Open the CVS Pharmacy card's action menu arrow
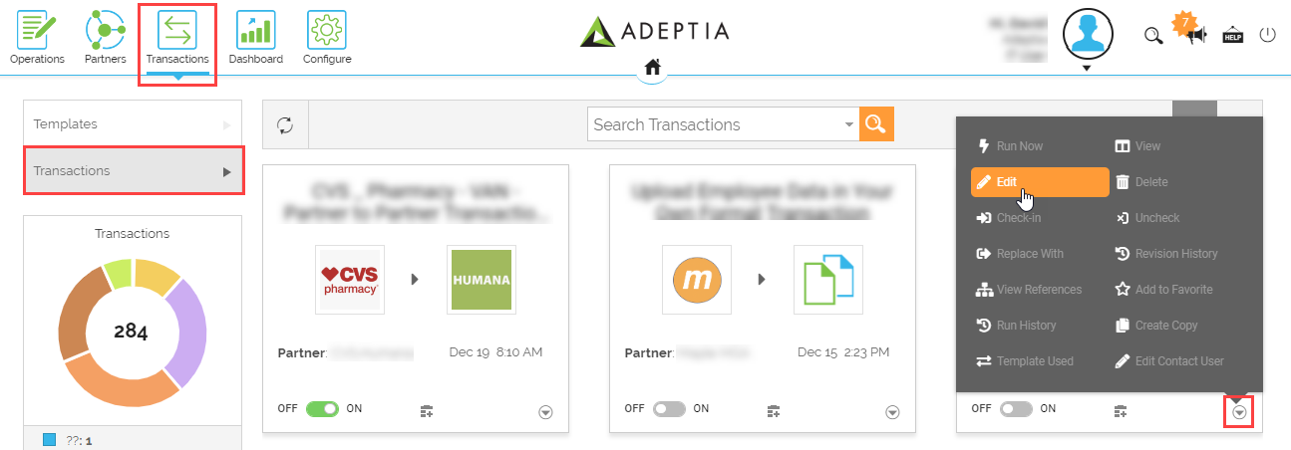1291x450 pixels. [545, 412]
